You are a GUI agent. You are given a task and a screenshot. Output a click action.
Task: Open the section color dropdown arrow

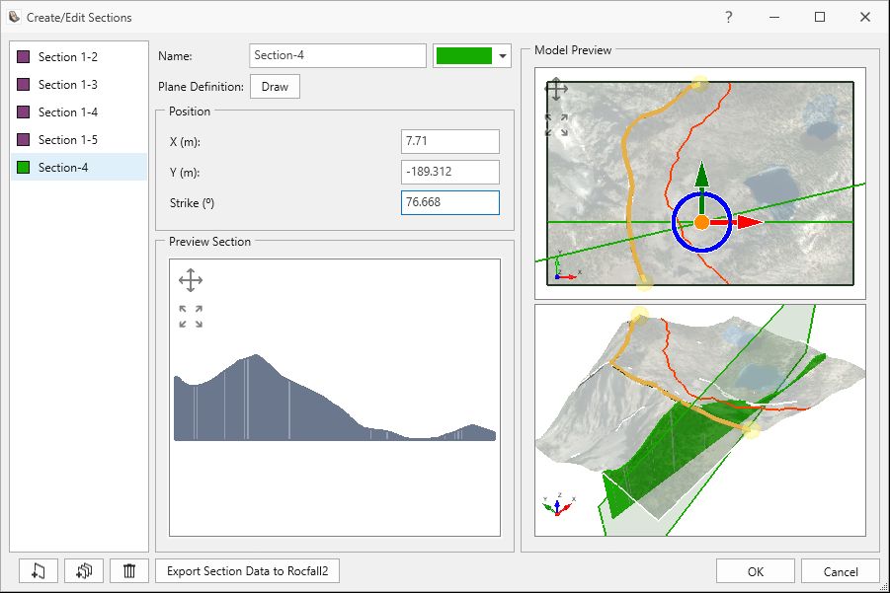pyautogui.click(x=503, y=55)
